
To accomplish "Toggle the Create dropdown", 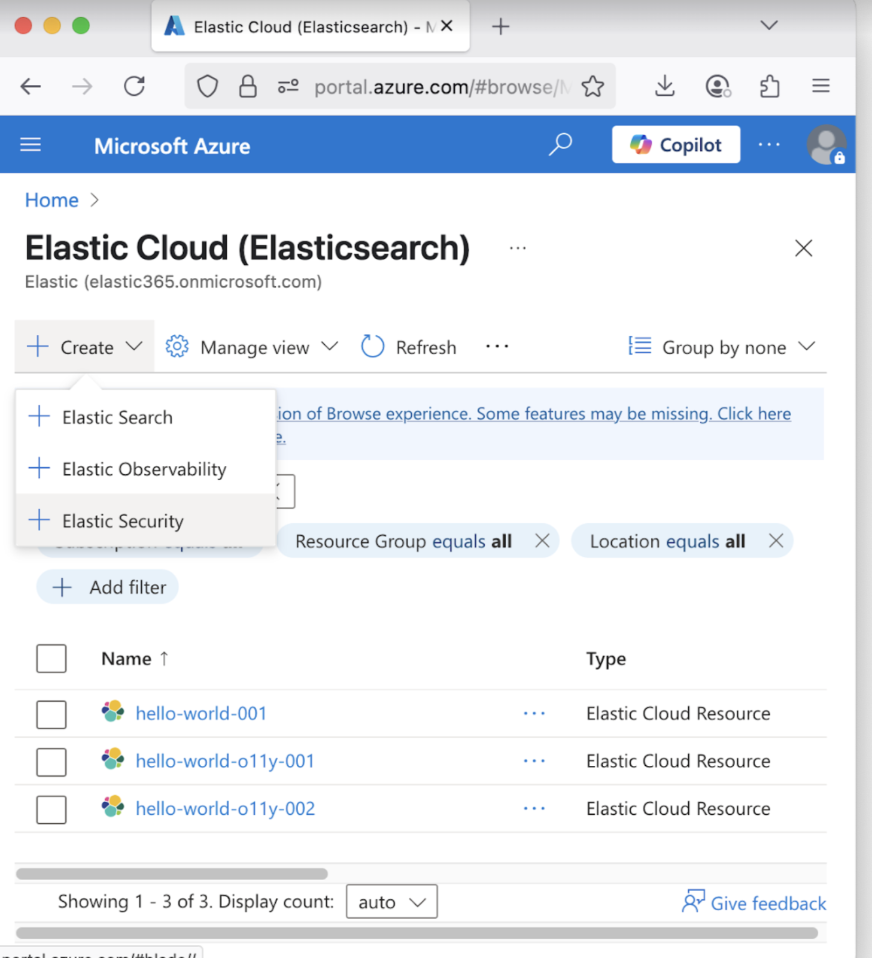I will tap(84, 347).
